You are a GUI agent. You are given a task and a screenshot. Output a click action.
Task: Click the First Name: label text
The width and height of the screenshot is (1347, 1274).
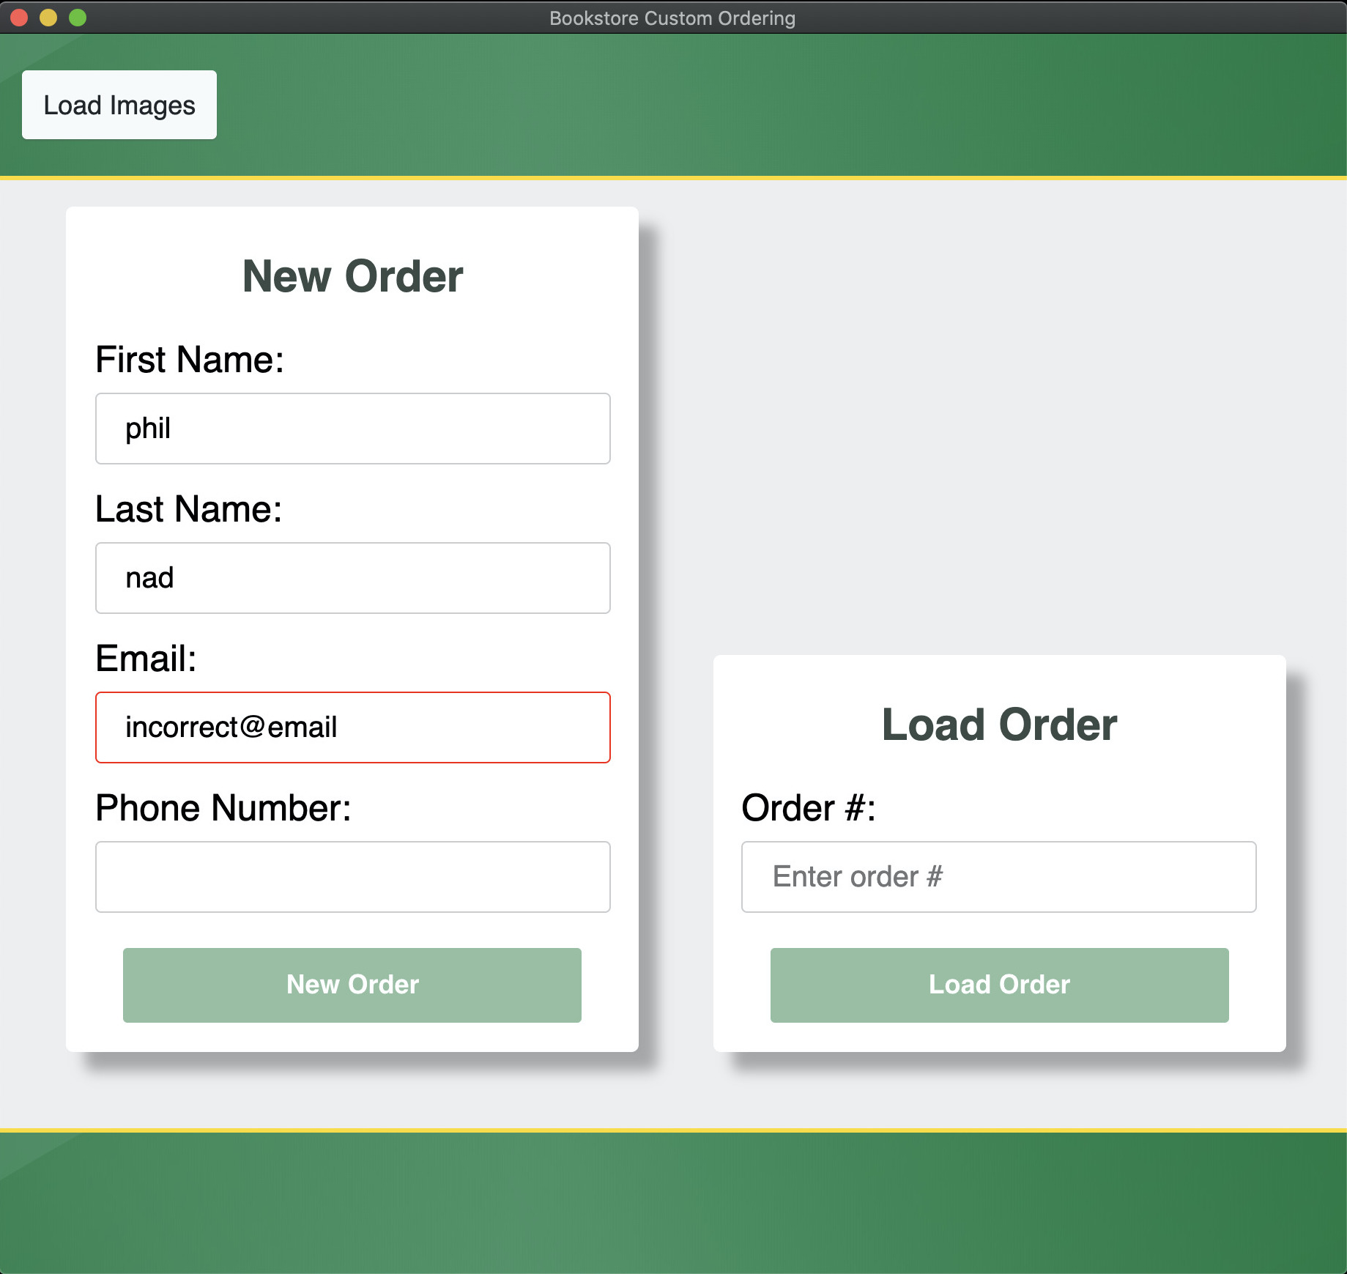pos(190,360)
